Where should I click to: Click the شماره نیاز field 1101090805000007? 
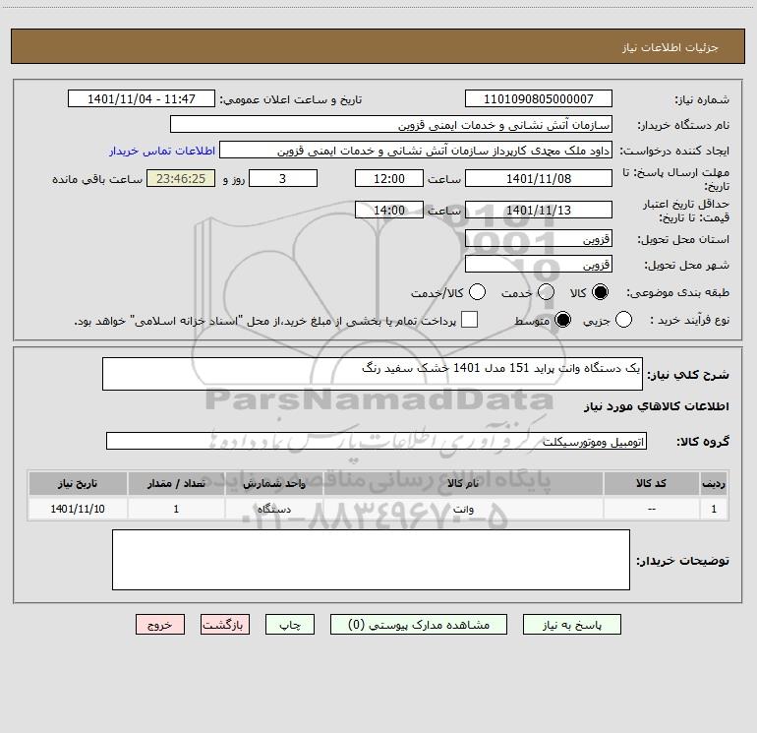pos(539,99)
